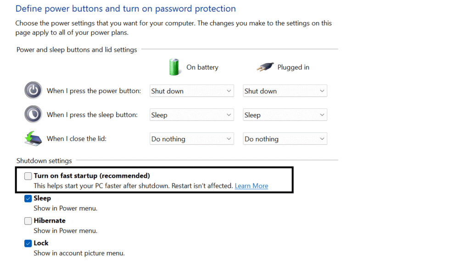Enable Turn on fast startup checkbox
470x264 pixels.
pos(28,176)
